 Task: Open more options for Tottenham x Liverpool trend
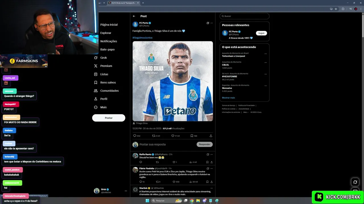(266, 54)
